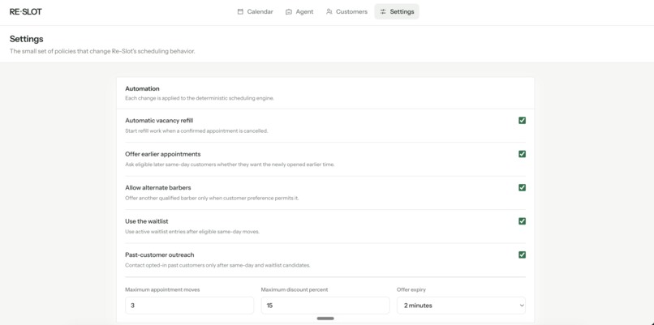The width and height of the screenshot is (654, 325).
Task: Disable Automatic vacancy refill checkbox
Action: [522, 121]
